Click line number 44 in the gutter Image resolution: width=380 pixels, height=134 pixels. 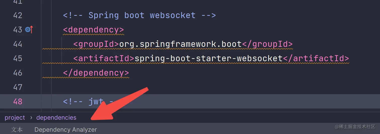[x=18, y=44]
